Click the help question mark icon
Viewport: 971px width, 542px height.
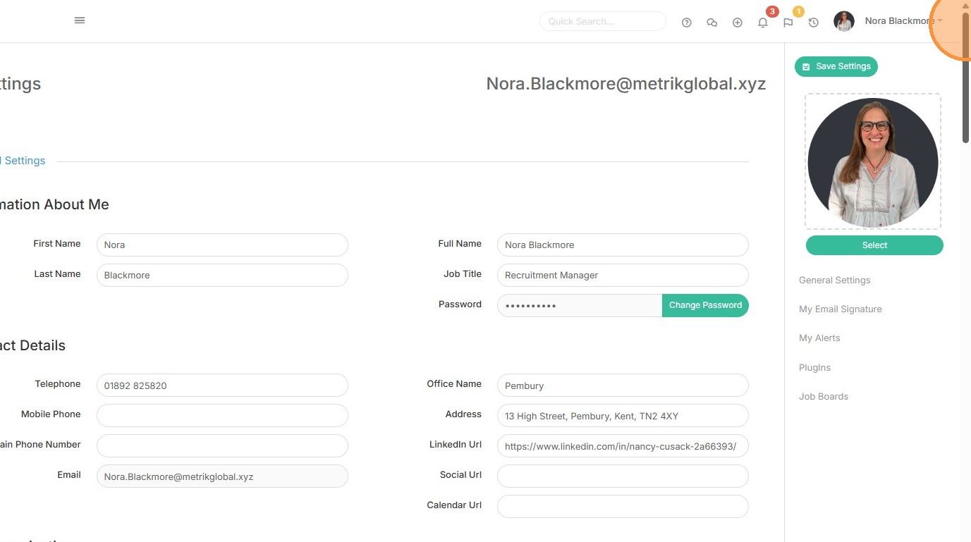(x=686, y=23)
